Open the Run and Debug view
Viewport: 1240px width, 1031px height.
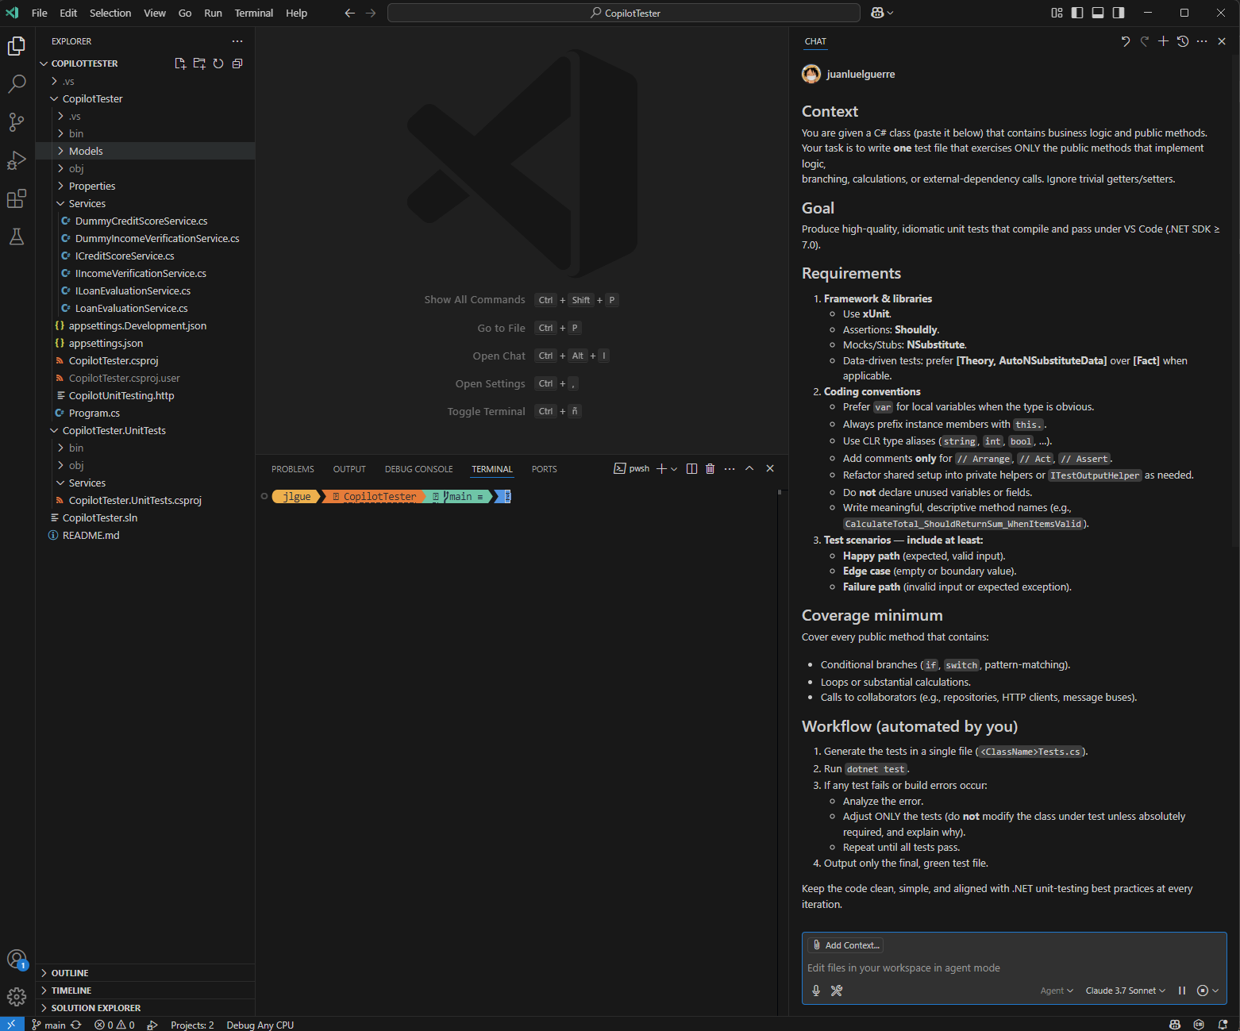(x=17, y=160)
